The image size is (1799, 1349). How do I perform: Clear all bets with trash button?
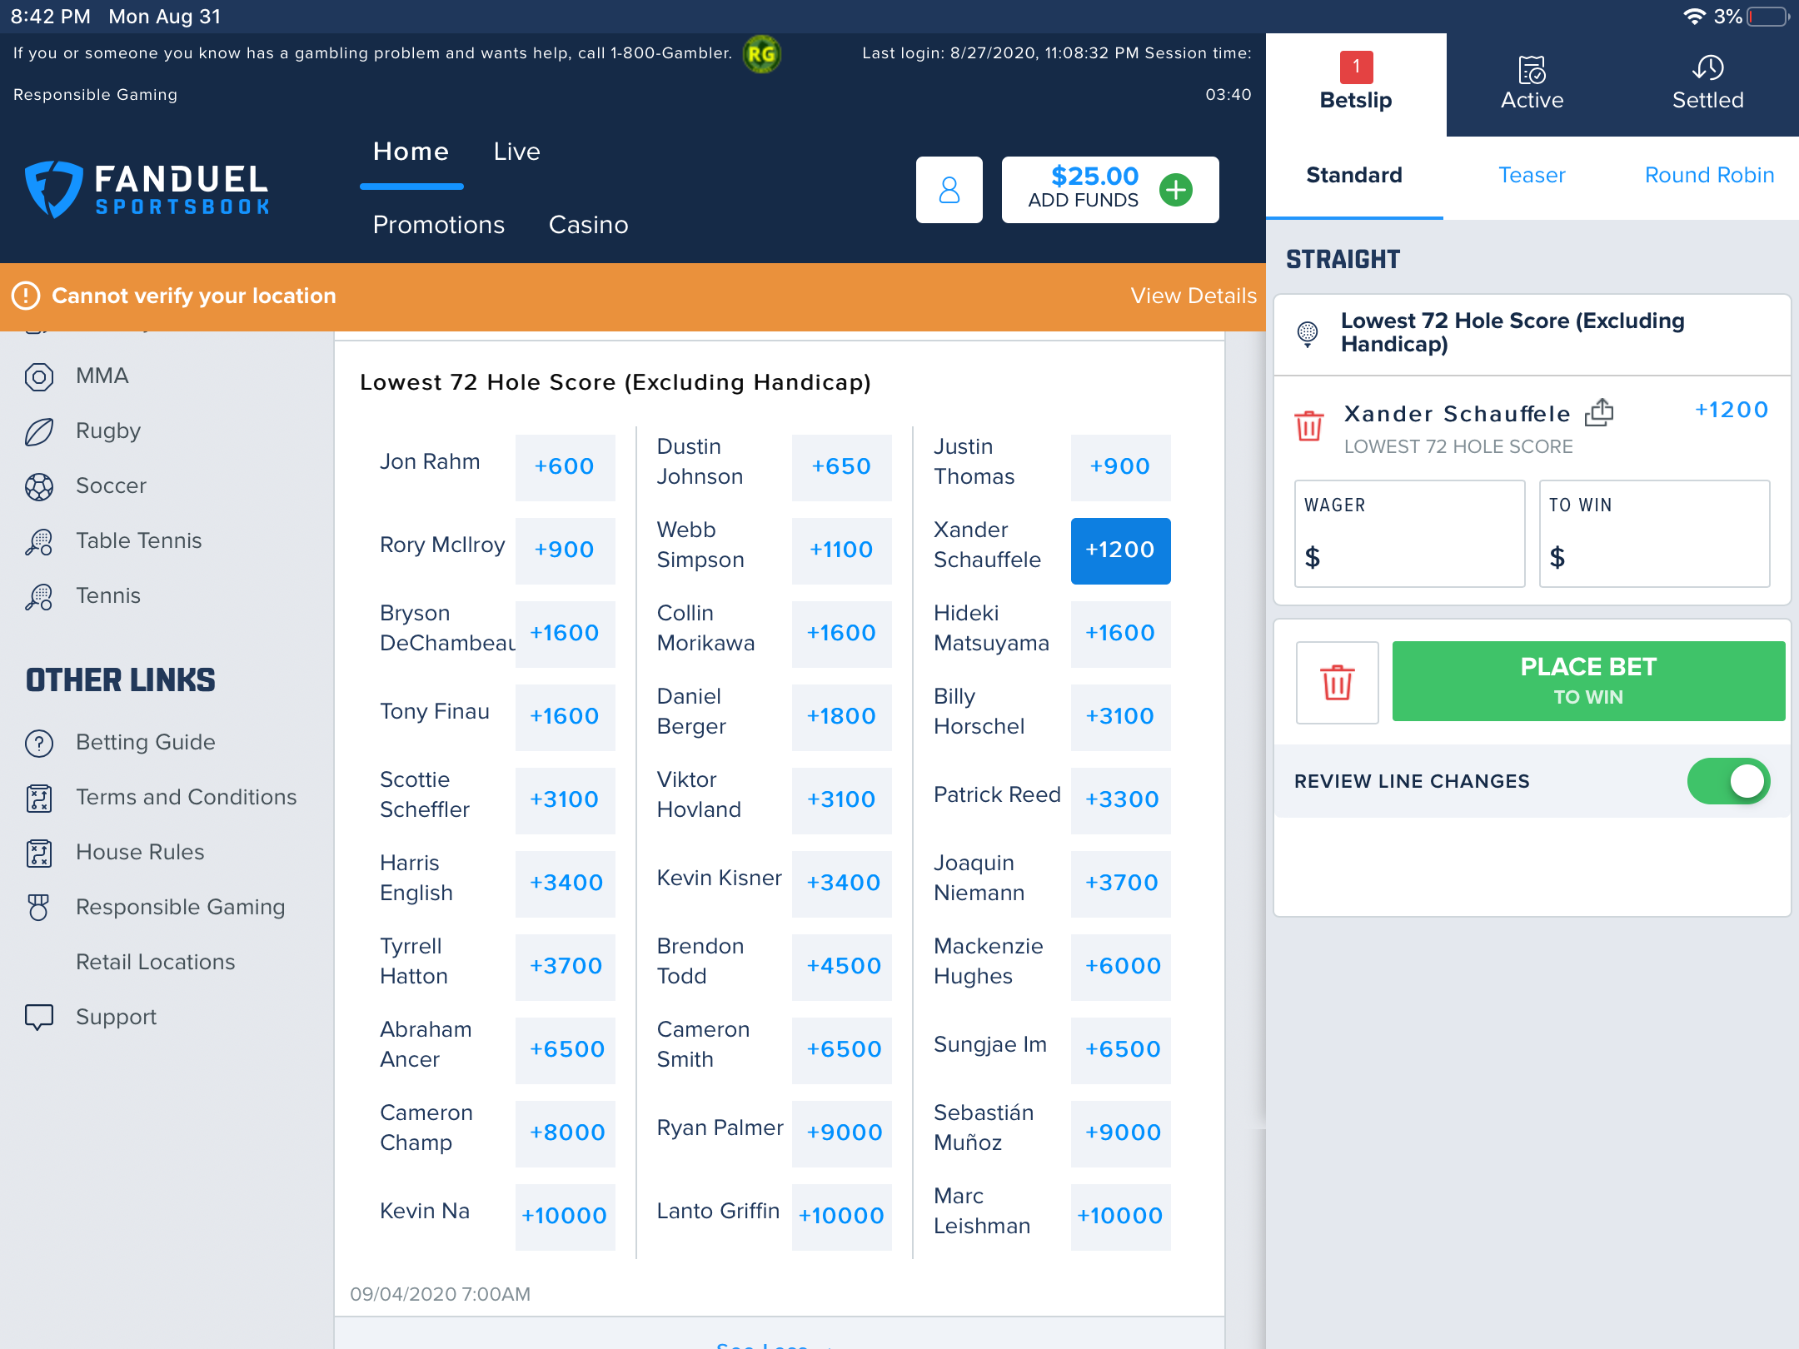click(1337, 682)
